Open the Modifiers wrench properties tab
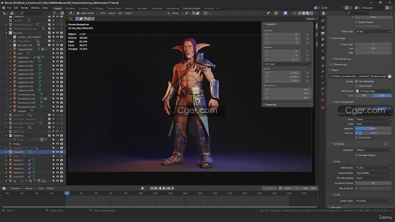The height and width of the screenshot is (222, 395). tap(323, 71)
